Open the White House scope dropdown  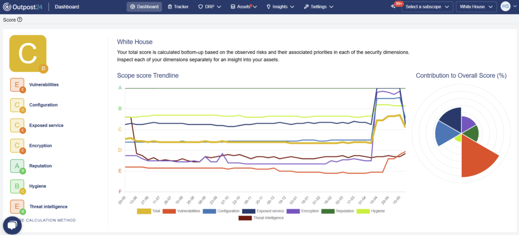476,7
